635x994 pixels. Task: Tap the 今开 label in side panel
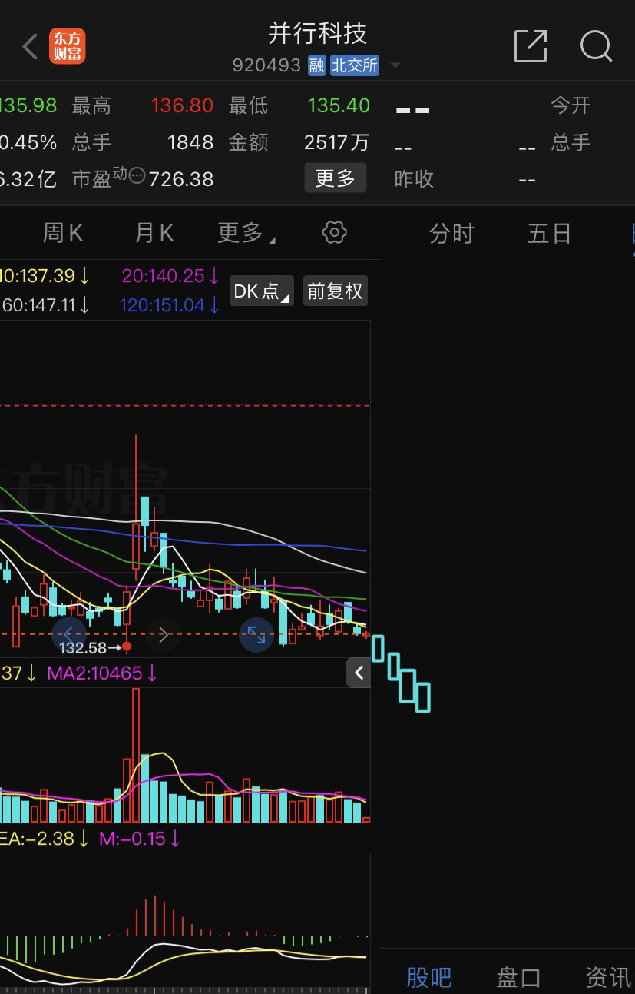point(571,105)
